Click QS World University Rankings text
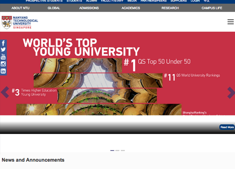 198,75
